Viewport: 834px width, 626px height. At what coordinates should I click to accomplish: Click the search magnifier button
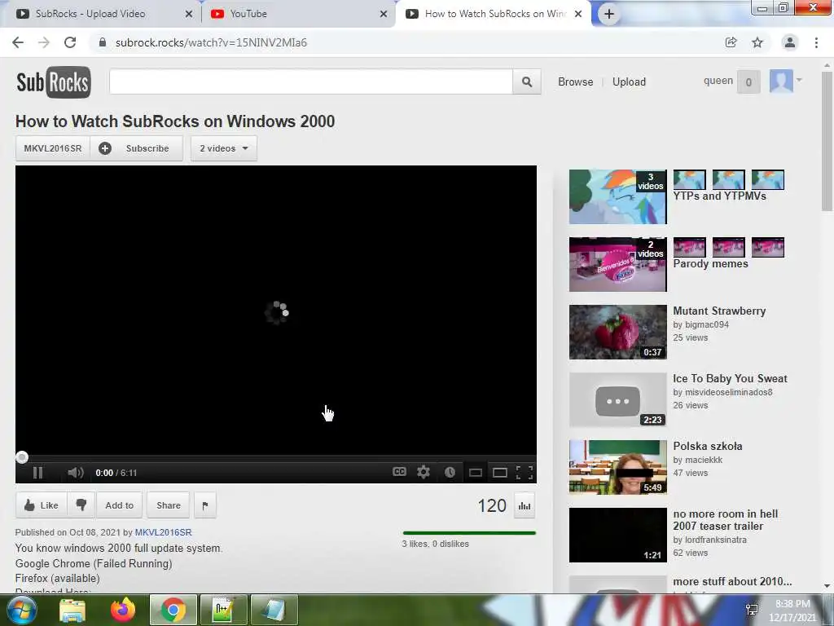point(527,82)
